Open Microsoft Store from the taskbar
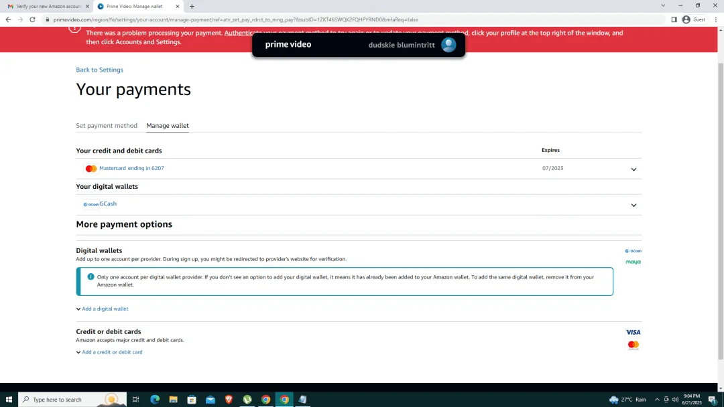This screenshot has width=724, height=407. [x=192, y=400]
